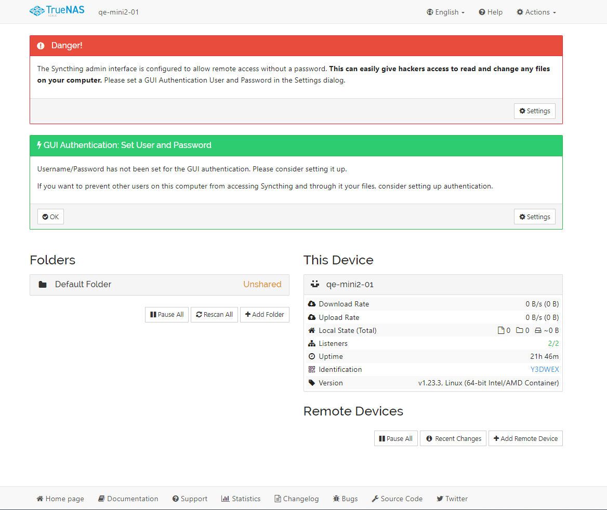Click the Listeners network icon
The width and height of the screenshot is (607, 510).
point(312,344)
